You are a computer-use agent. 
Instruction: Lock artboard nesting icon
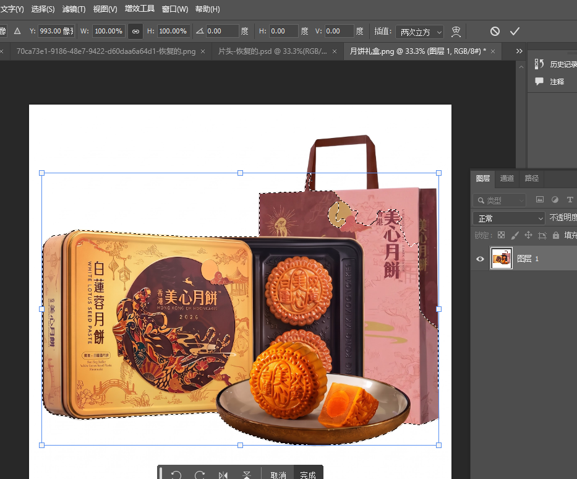coord(542,236)
